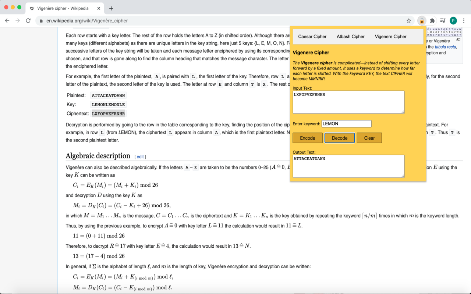Reload the Wikipedia page

pyautogui.click(x=28, y=21)
